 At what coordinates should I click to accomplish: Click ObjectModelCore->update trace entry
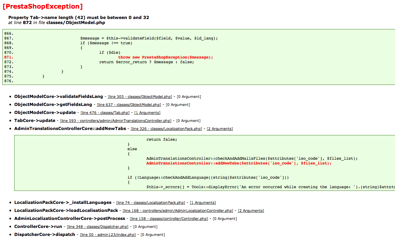tap(45, 112)
